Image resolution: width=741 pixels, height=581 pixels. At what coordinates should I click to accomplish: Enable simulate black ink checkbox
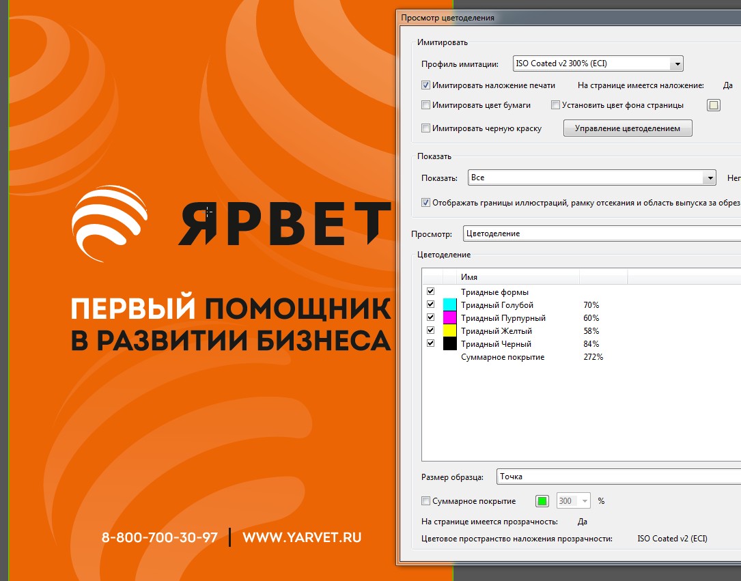point(425,128)
